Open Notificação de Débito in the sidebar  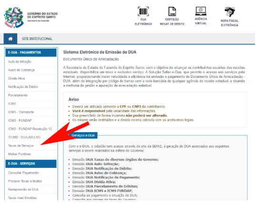coord(23,87)
